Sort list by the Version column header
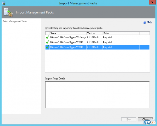Screen dimensions: 157x126 point(94,33)
